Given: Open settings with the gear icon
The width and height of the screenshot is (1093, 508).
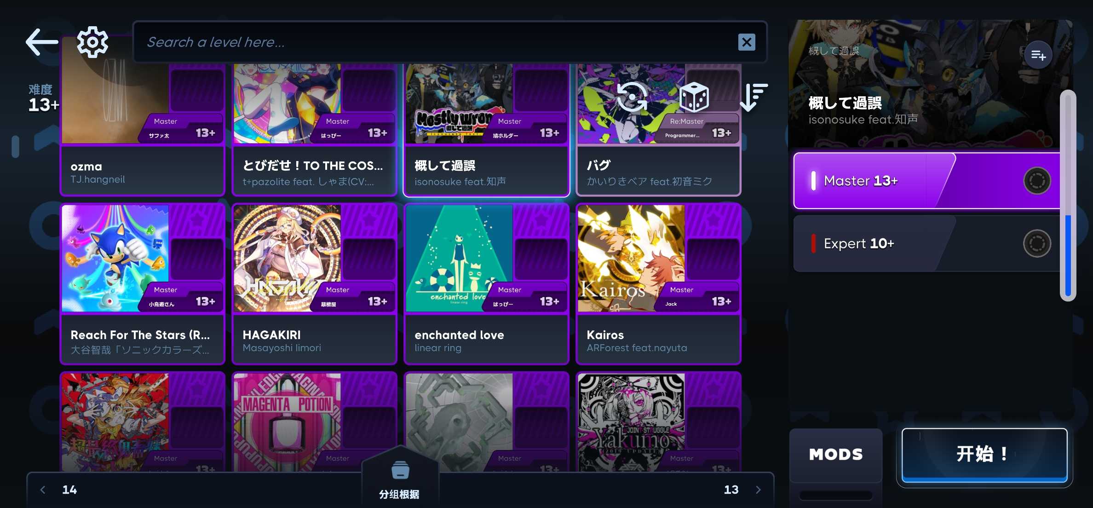Looking at the screenshot, I should click(92, 42).
